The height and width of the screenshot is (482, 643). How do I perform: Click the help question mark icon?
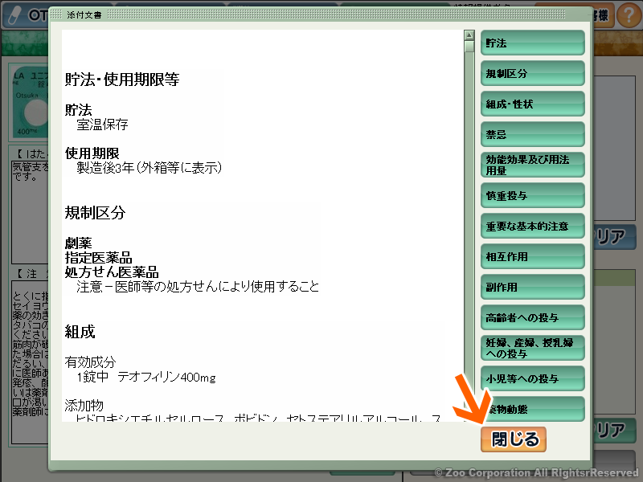click(629, 15)
